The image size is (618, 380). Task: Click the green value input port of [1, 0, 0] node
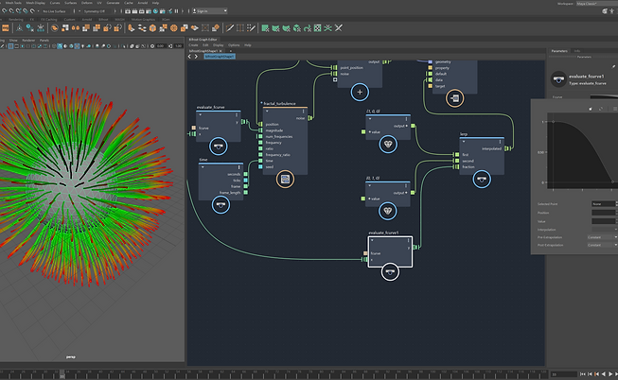point(363,132)
